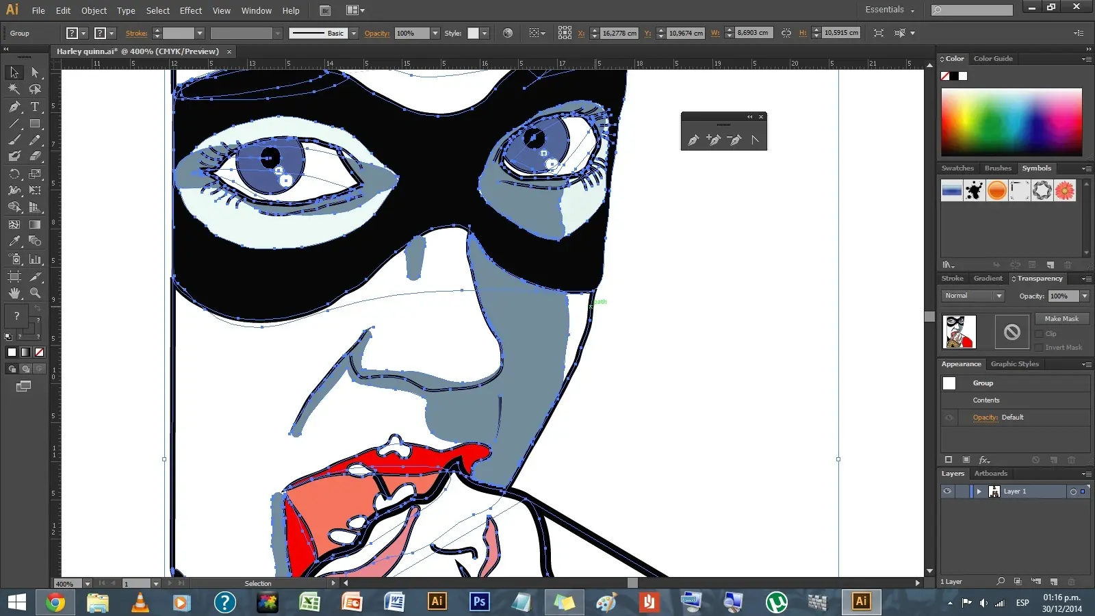Select the Rotate tool
The width and height of the screenshot is (1095, 616).
tap(14, 174)
